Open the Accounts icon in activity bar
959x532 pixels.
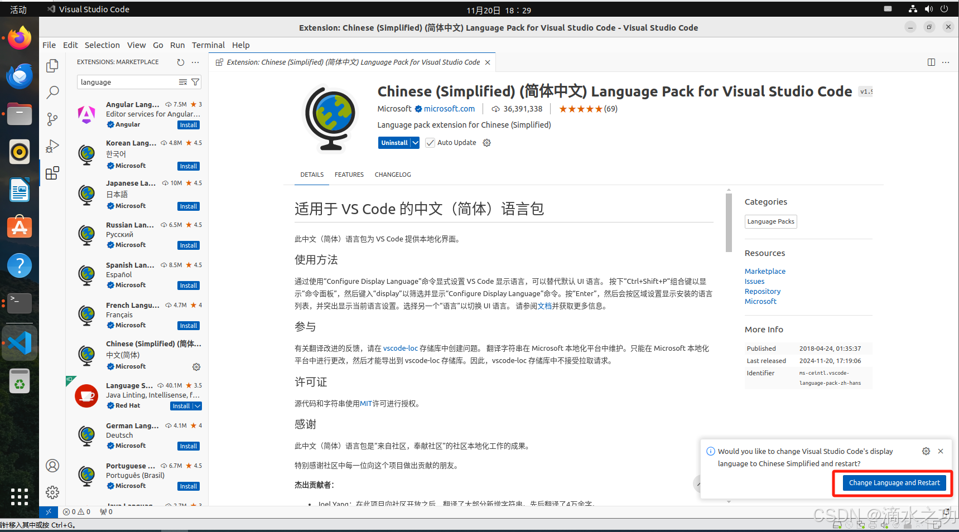click(x=52, y=466)
